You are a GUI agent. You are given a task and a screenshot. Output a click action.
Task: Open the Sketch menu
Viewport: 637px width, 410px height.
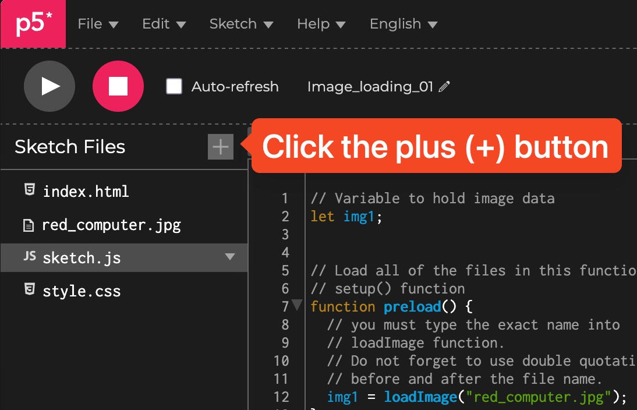coord(241,24)
